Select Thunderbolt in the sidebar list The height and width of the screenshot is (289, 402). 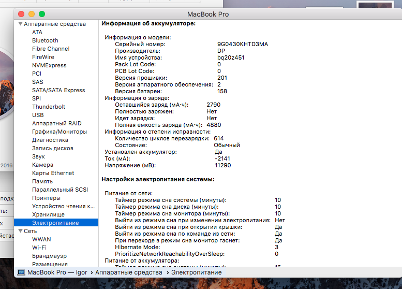[x=48, y=107]
